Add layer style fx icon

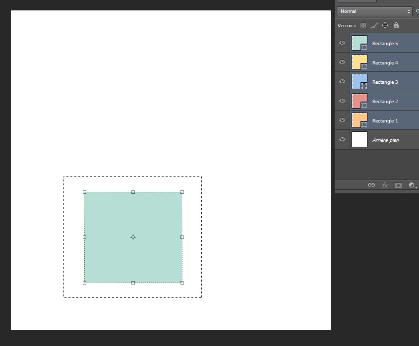pos(385,185)
